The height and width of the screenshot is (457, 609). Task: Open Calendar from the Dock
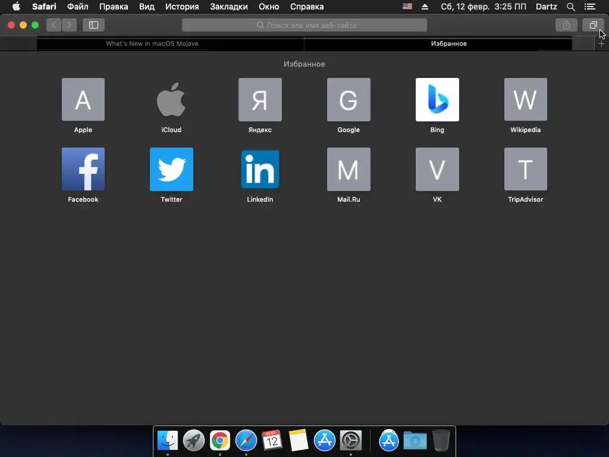[272, 441]
